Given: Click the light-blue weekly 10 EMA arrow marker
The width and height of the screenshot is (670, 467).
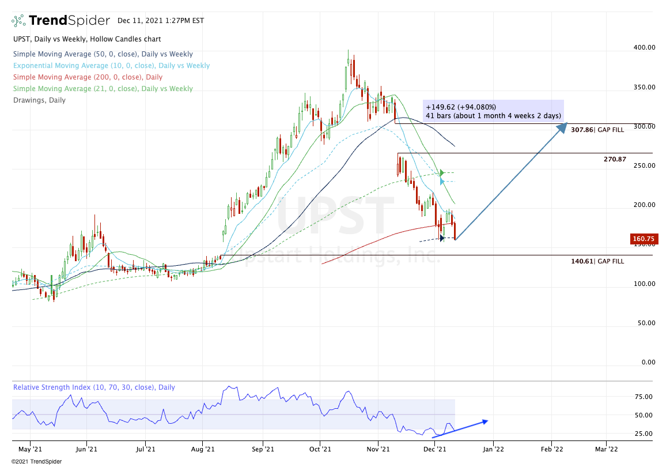Looking at the screenshot, I should click(442, 182).
